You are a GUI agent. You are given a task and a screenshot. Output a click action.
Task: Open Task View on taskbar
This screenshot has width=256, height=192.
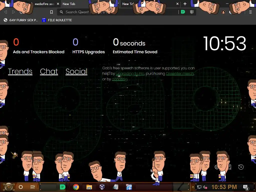(33, 187)
